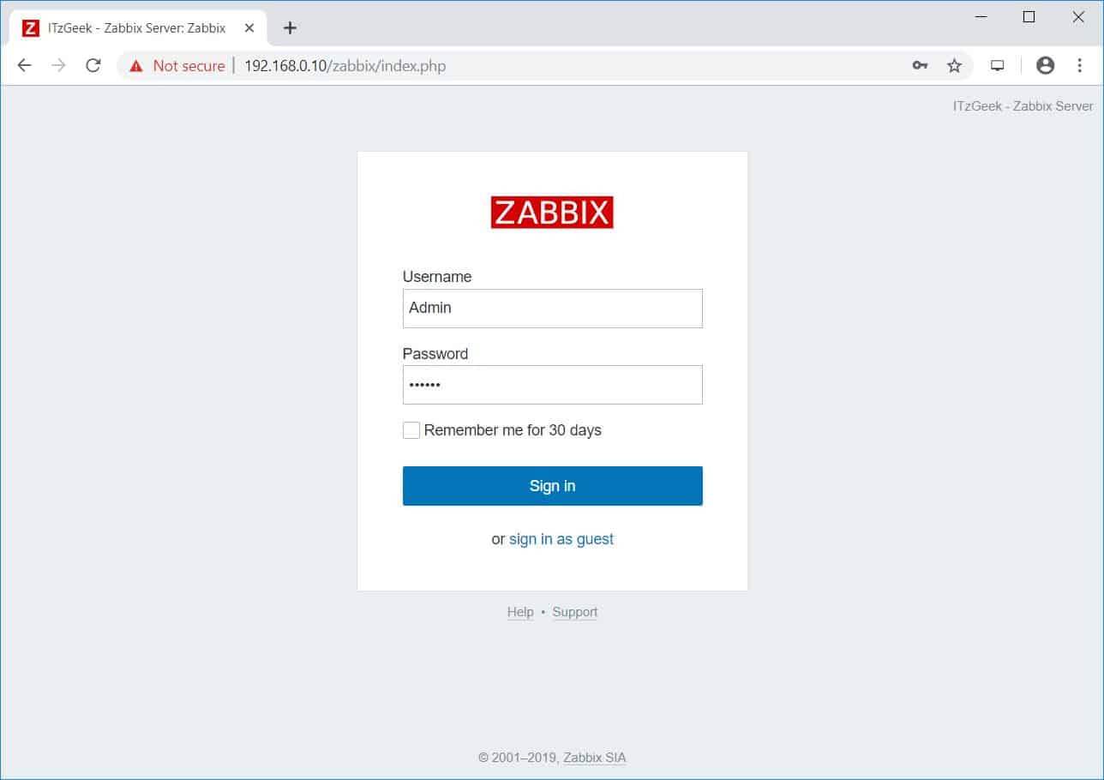Open the Chrome profile avatar
1104x780 pixels.
coord(1045,65)
